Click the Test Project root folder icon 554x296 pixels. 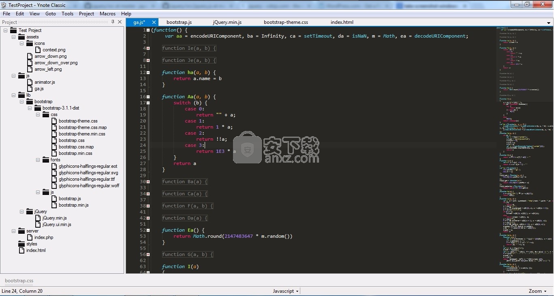[x=14, y=30]
